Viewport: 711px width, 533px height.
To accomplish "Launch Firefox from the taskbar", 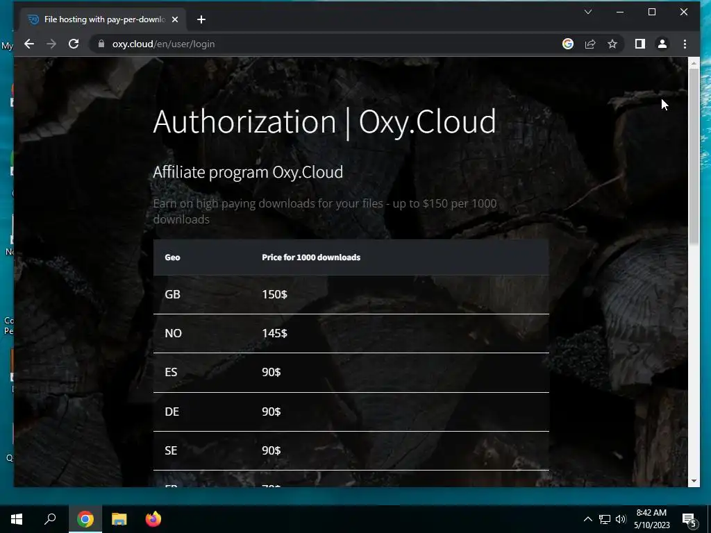I will (153, 519).
